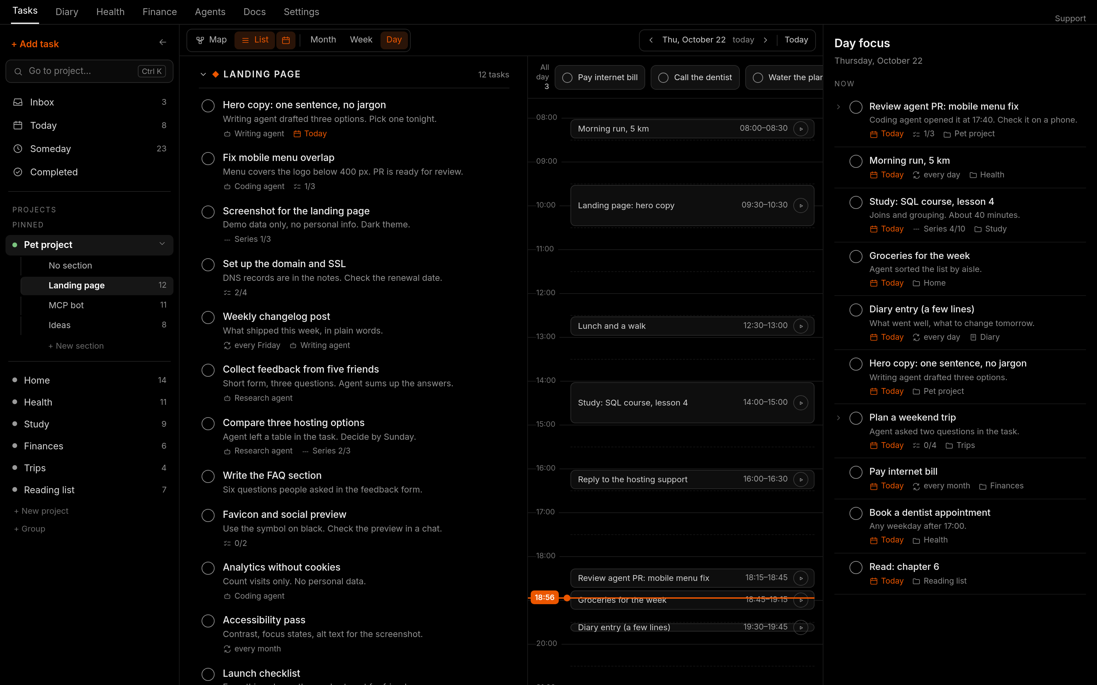Image resolution: width=1097 pixels, height=685 pixels.
Task: Collapse the sidebar with the left arrow icon
Action: click(163, 42)
